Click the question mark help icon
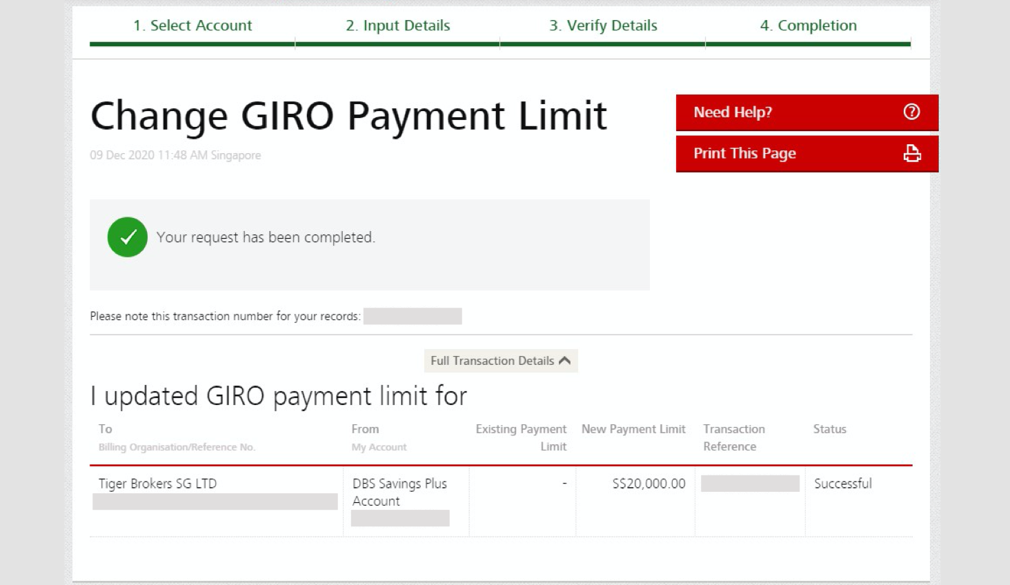 [x=911, y=112]
